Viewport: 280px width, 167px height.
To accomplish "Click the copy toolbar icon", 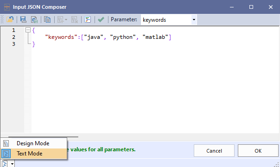I will pos(47,19).
